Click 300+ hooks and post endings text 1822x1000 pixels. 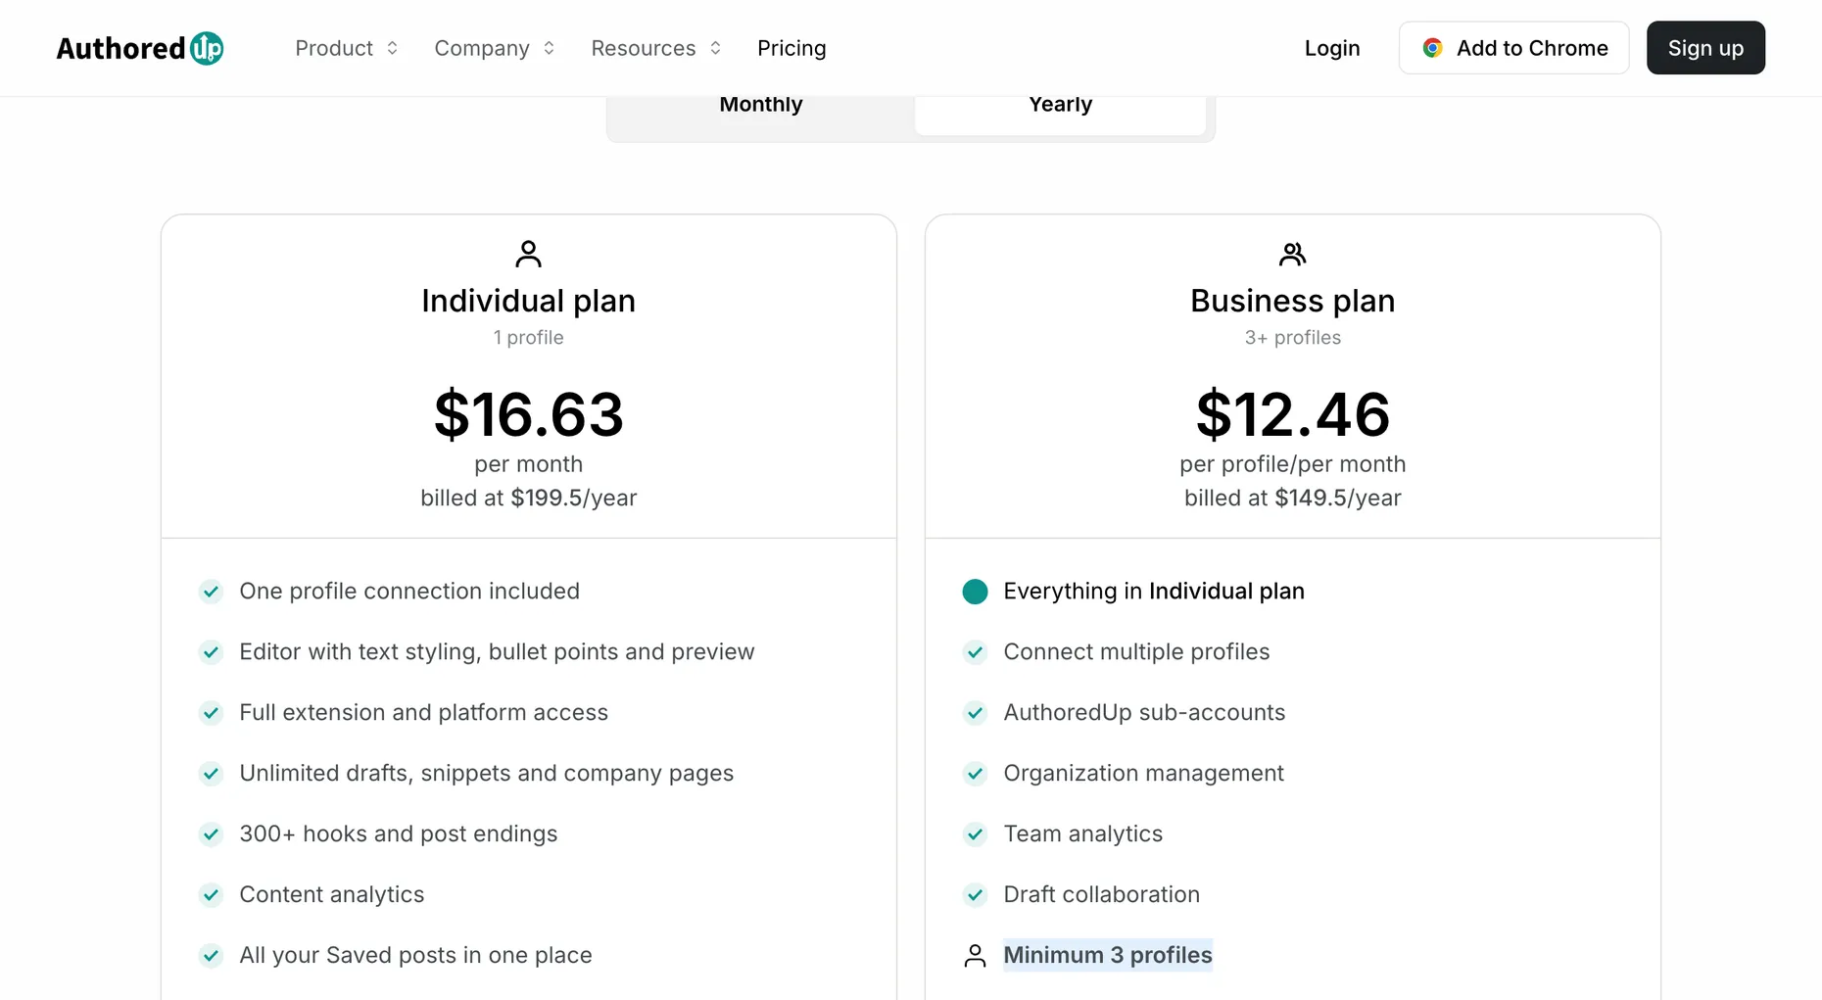point(399,834)
